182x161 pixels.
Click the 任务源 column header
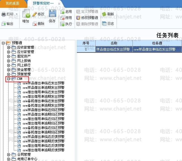(x=157, y=43)
